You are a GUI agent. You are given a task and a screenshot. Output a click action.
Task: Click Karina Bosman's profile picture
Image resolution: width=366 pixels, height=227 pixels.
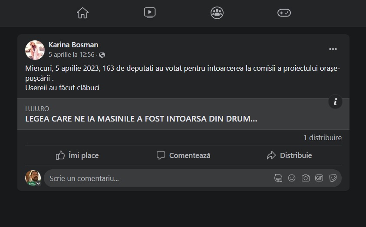point(35,50)
